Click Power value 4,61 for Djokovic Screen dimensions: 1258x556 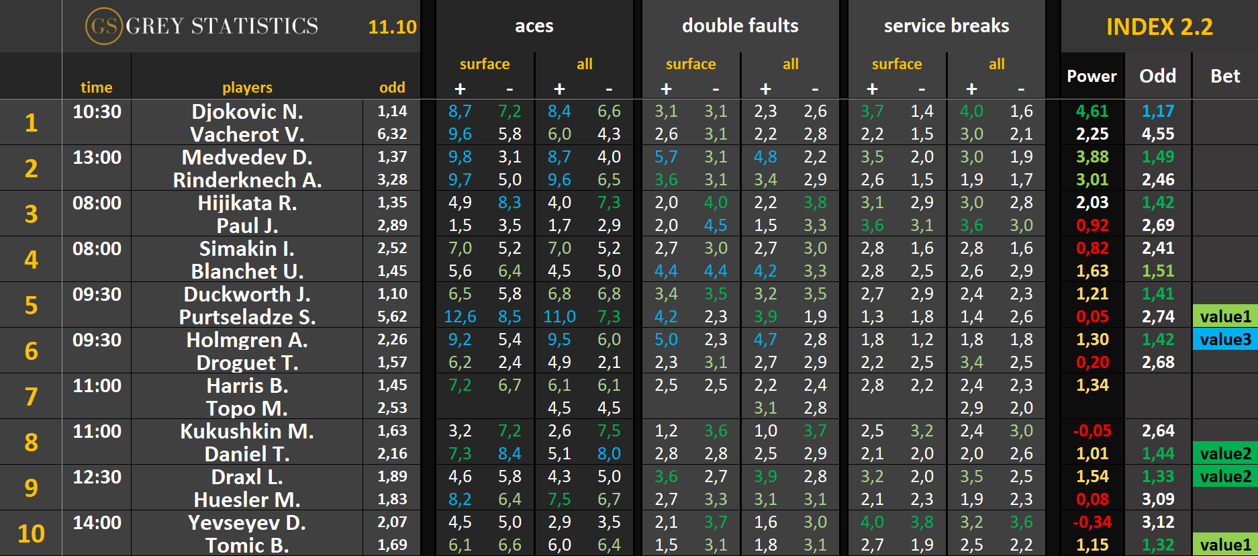click(1092, 111)
